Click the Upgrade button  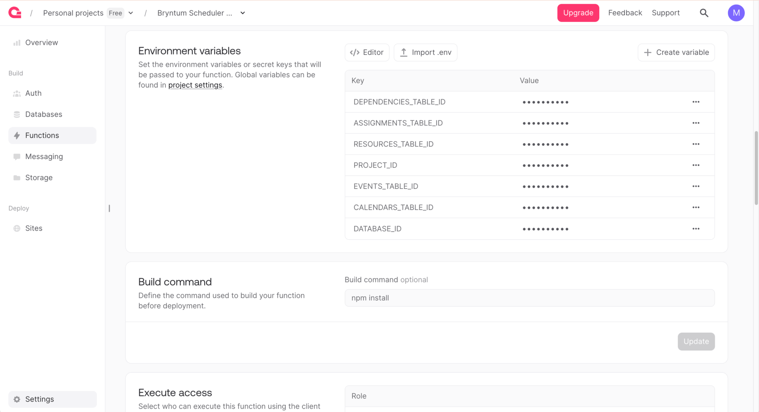click(x=578, y=13)
